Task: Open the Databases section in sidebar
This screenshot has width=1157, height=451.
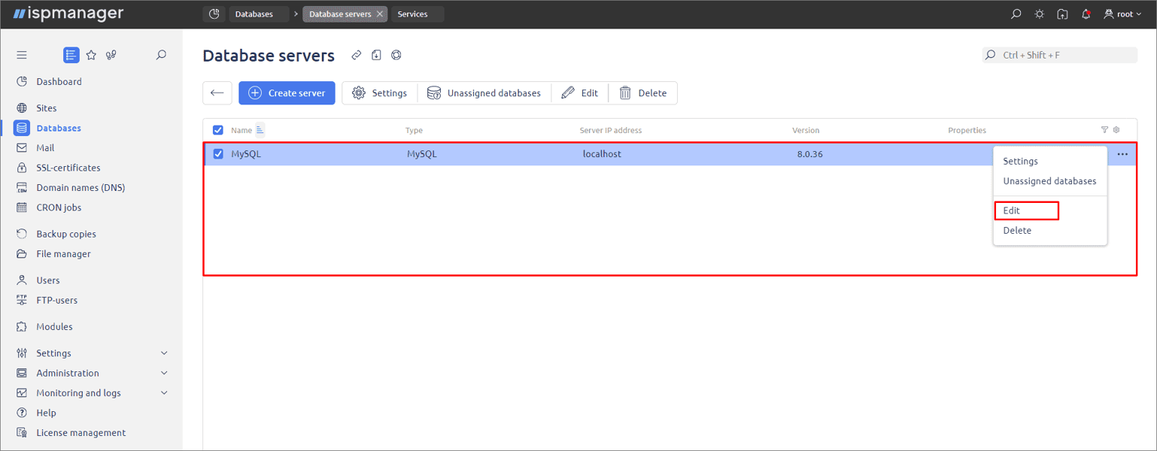Action: tap(59, 128)
